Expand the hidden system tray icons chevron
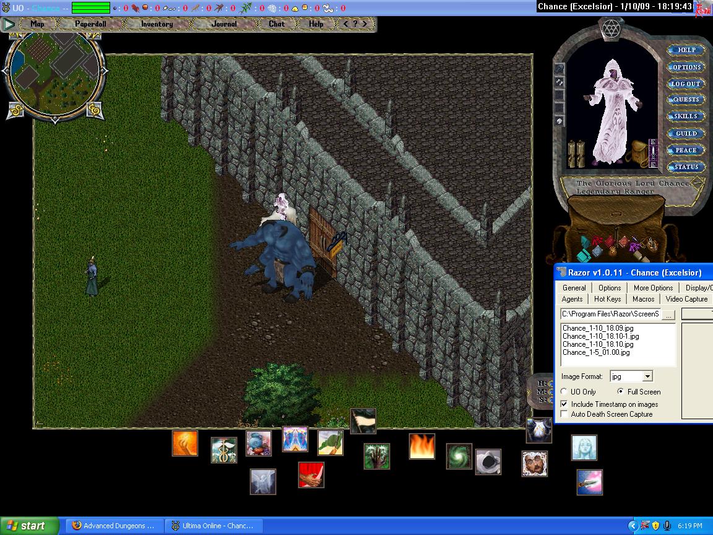The image size is (713, 535). pos(633,526)
